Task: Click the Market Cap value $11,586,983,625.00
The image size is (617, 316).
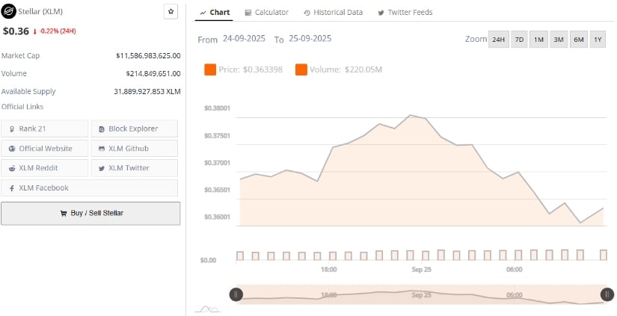Action: point(148,56)
